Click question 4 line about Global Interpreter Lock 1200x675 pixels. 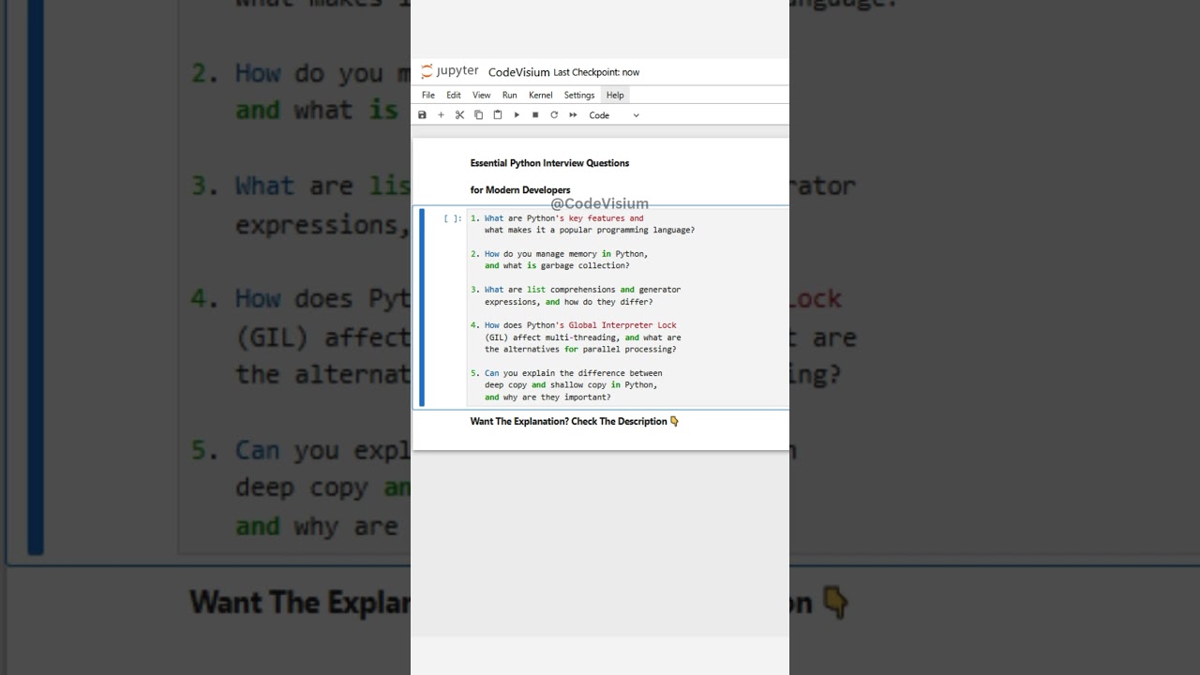coord(574,325)
